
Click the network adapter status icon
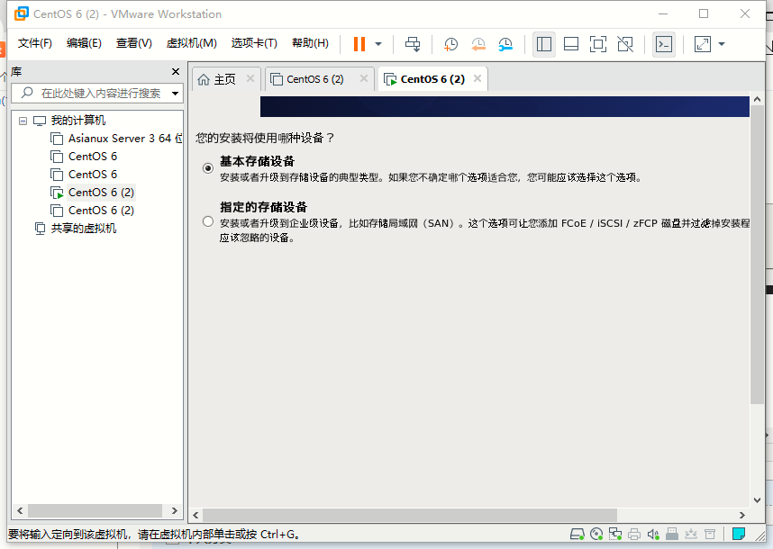pos(615,534)
